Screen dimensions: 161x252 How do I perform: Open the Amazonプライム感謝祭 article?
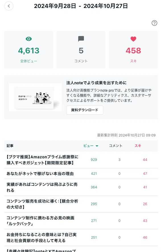(42, 160)
